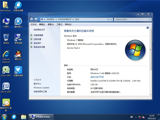Open Word 2007 desktop shortcut
The height and width of the screenshot is (120, 160).
coord(6,87)
